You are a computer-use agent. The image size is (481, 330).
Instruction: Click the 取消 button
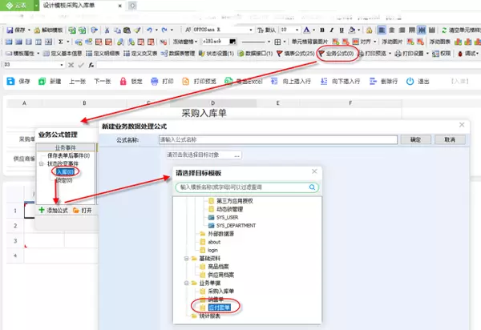(x=450, y=139)
